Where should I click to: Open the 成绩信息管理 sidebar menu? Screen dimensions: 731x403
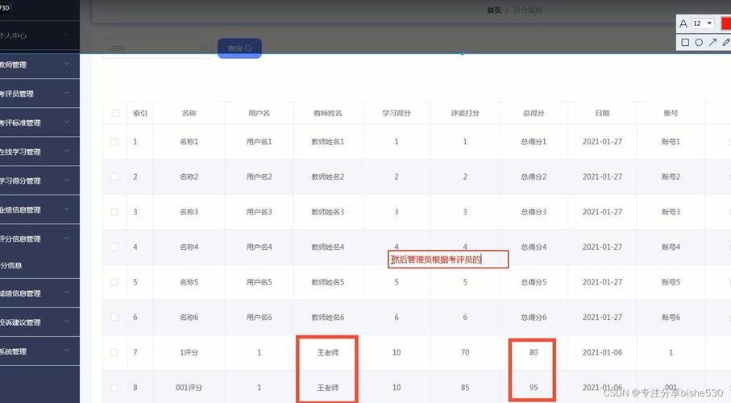tap(39, 293)
